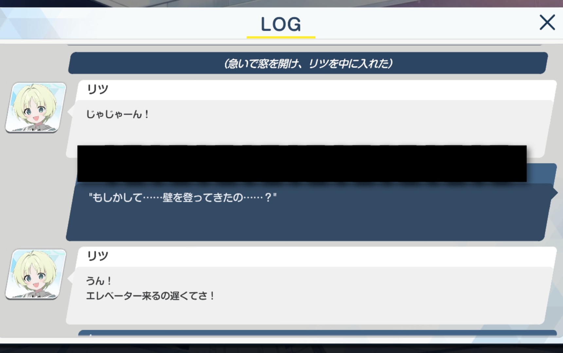Close the LOG screen with the X
Image resolution: width=563 pixels, height=353 pixels.
click(x=547, y=23)
